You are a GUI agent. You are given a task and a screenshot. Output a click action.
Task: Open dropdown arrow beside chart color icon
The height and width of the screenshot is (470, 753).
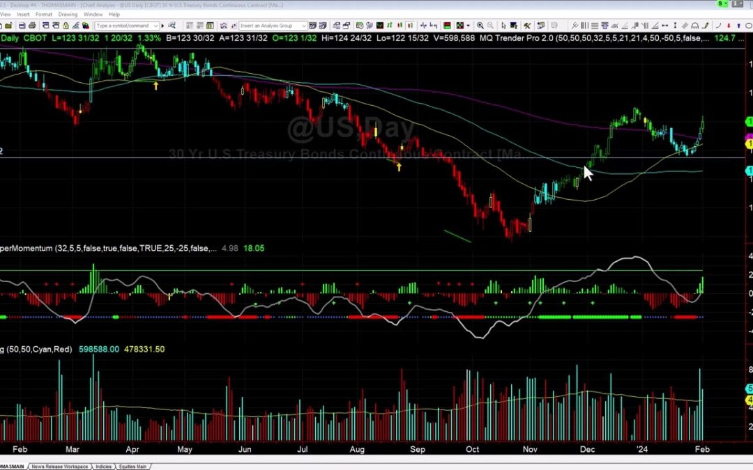point(468,26)
